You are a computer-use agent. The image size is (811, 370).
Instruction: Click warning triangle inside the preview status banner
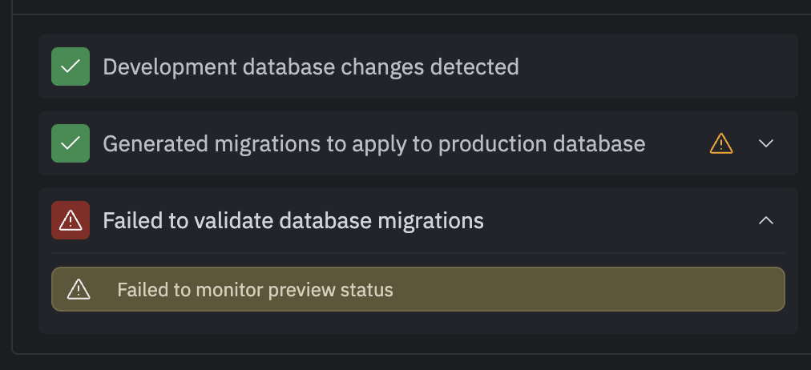tap(79, 289)
